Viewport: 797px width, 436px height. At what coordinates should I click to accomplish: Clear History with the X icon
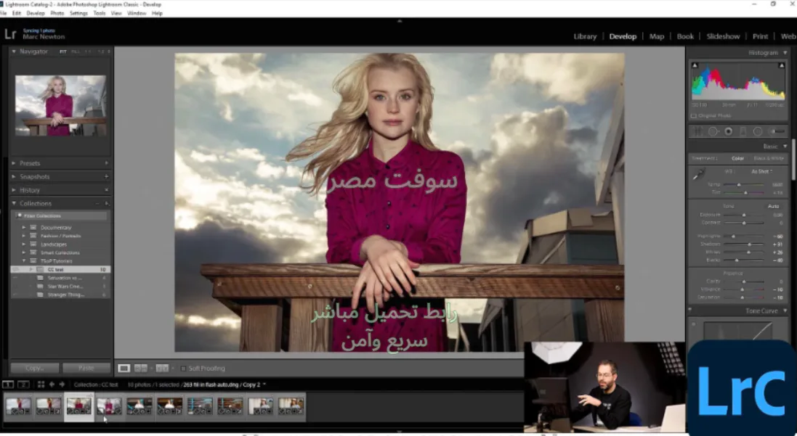(x=106, y=190)
